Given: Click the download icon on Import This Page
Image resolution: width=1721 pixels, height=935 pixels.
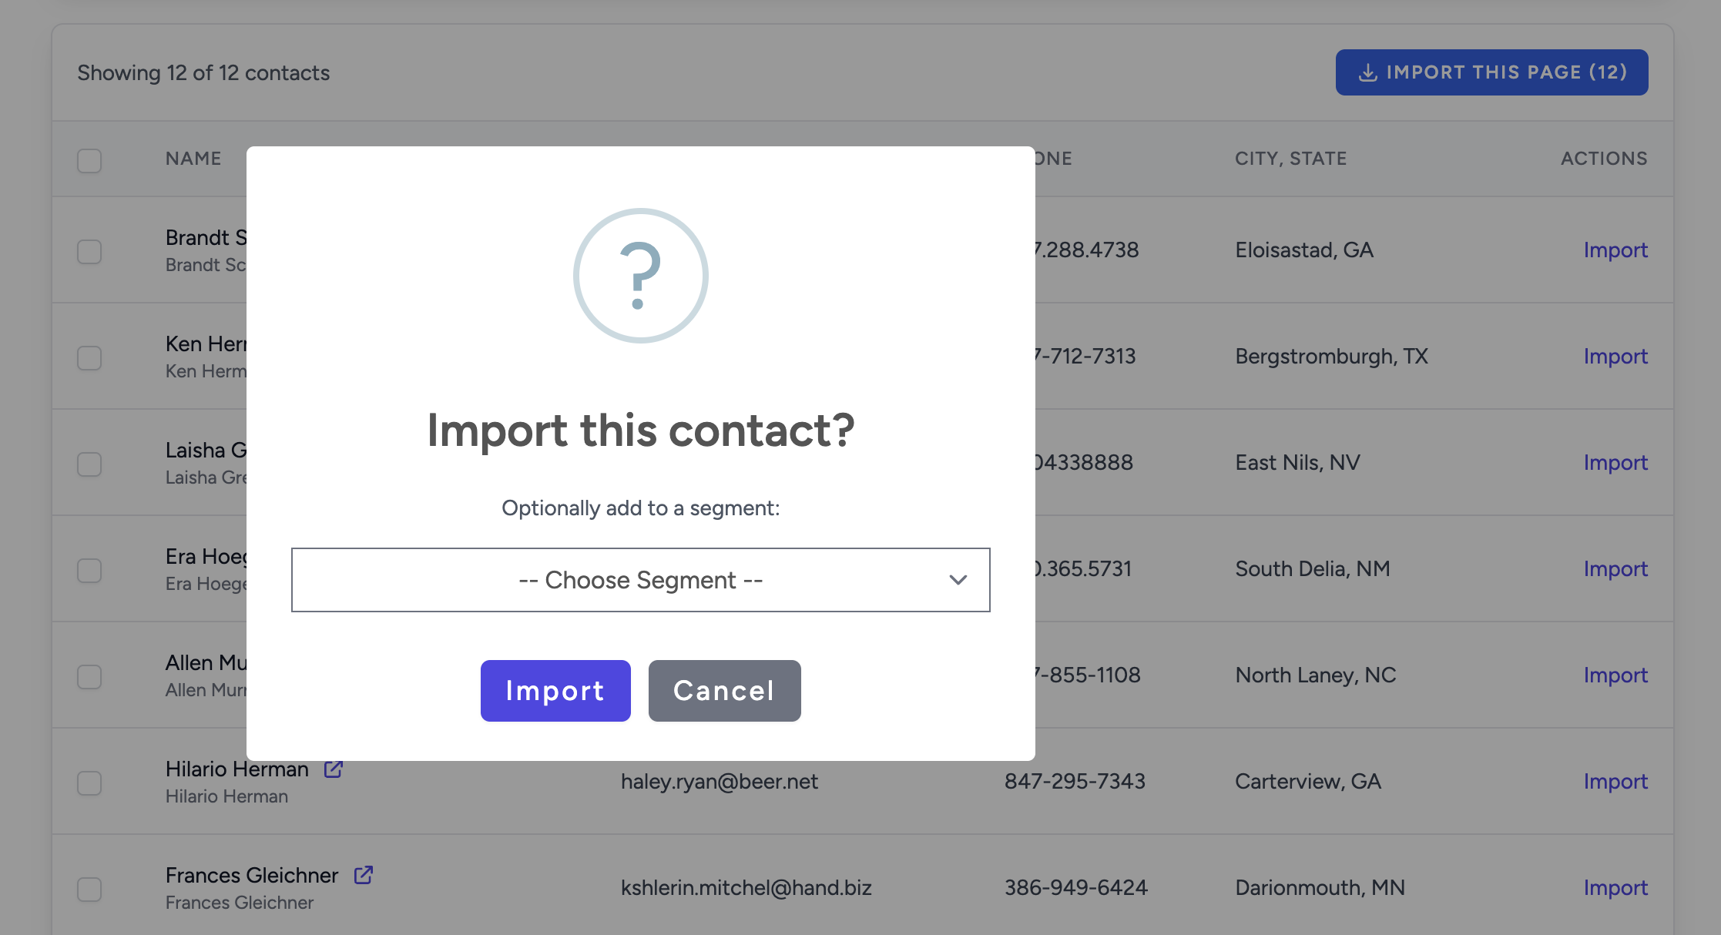Looking at the screenshot, I should click(x=1367, y=72).
